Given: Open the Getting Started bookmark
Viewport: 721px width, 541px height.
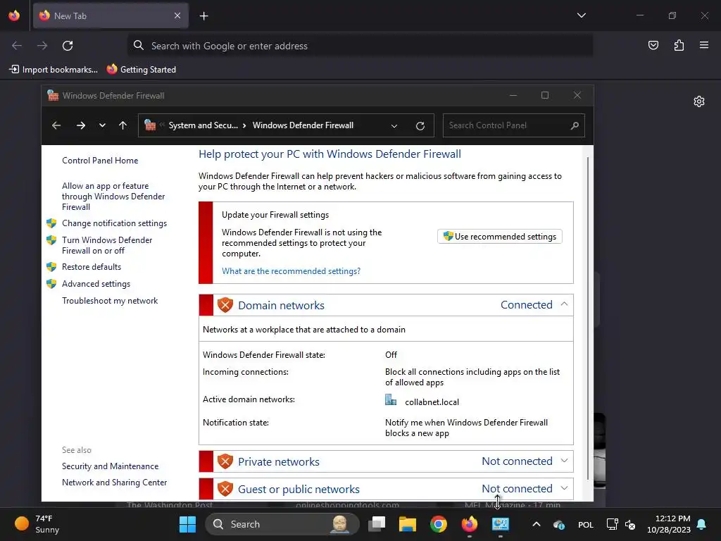Looking at the screenshot, I should [141, 70].
